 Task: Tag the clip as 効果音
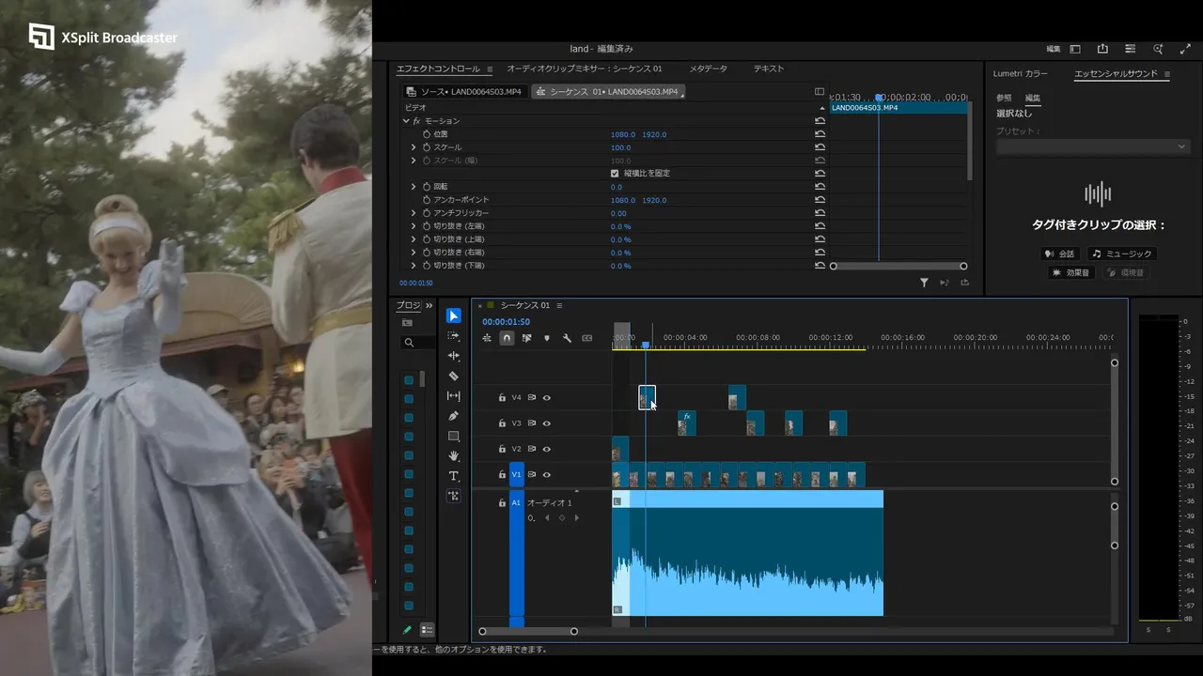pyautogui.click(x=1071, y=272)
